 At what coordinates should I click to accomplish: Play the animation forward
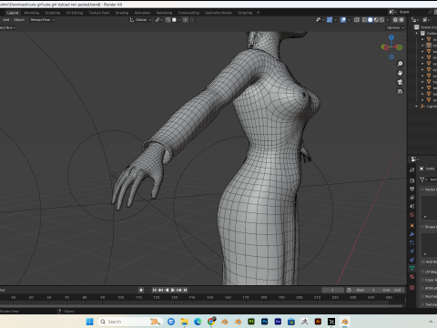click(x=173, y=290)
